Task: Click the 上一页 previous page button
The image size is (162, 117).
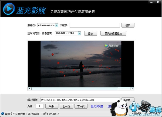Action: (x=66, y=106)
